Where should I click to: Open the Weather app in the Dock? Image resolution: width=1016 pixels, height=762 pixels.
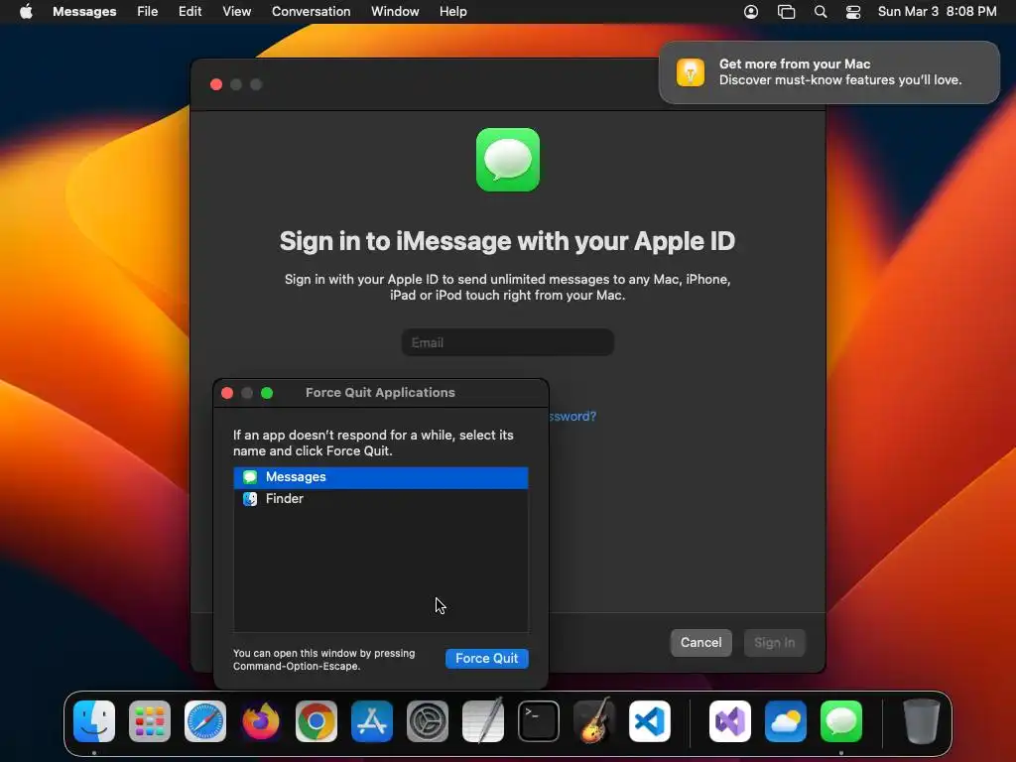(x=786, y=721)
